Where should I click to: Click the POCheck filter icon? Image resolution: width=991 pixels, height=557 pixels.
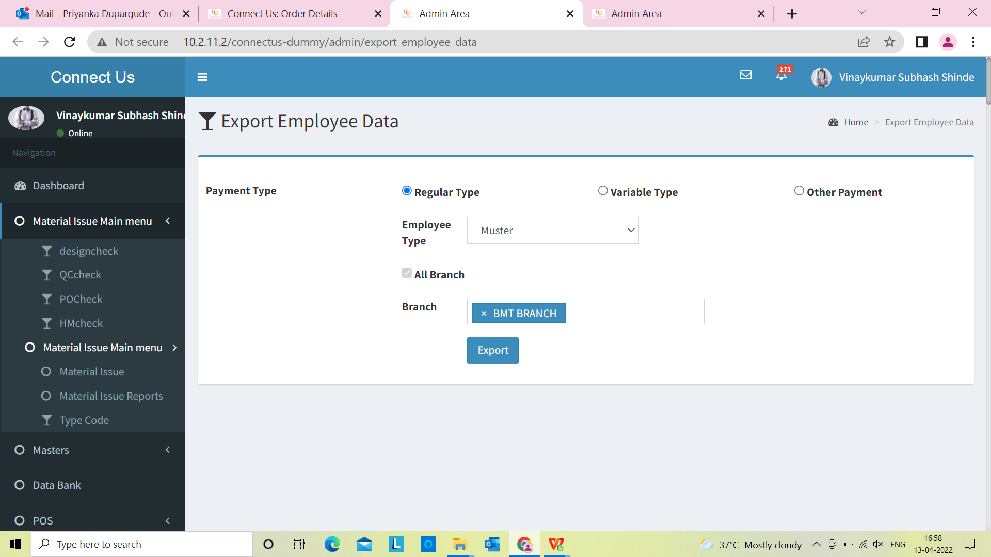coord(47,300)
